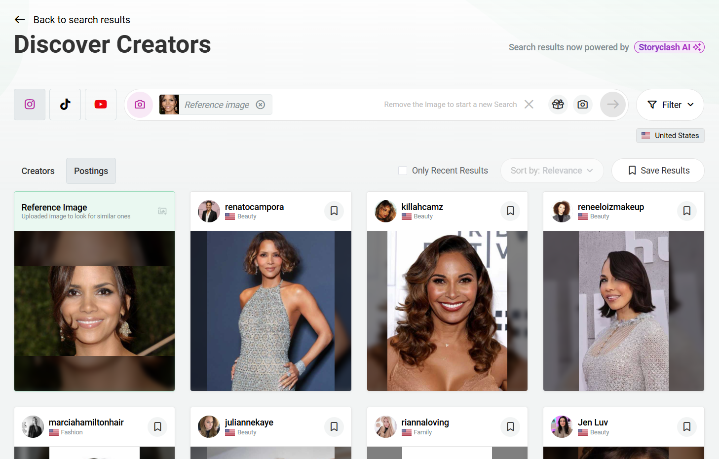
Task: Open the reneeloizmakeup post thumbnail
Action: click(x=623, y=311)
